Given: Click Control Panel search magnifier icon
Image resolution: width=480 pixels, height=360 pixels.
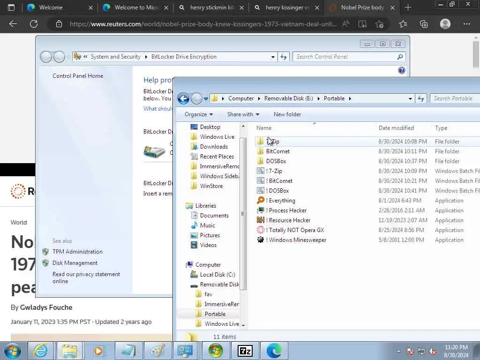Looking at the screenshot, I should pyautogui.click(x=400, y=57).
